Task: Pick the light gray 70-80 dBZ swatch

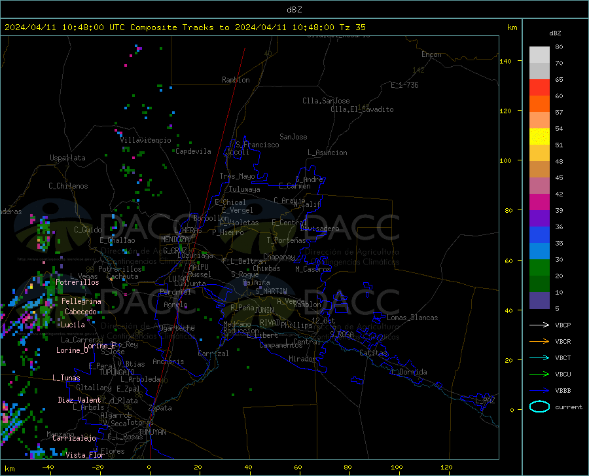Action: [539, 55]
